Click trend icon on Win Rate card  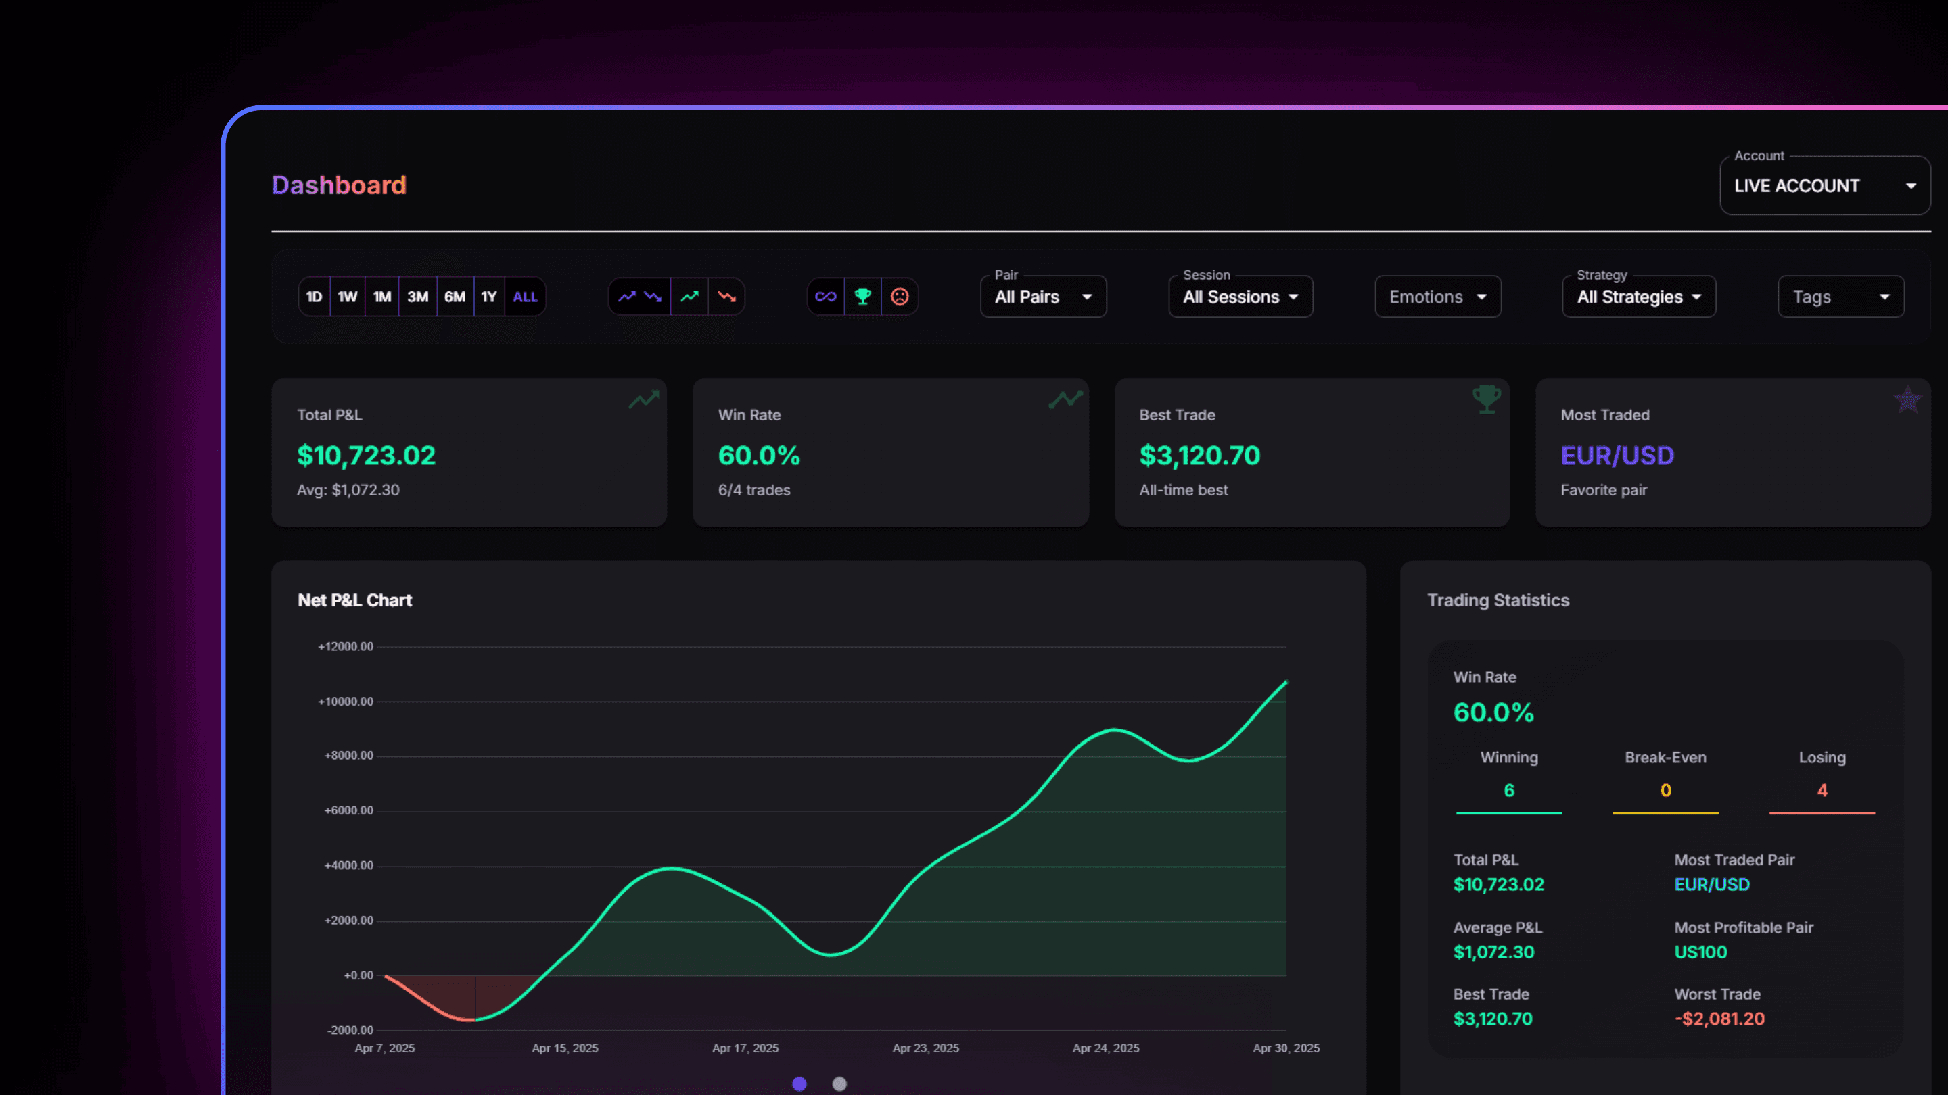click(1065, 399)
